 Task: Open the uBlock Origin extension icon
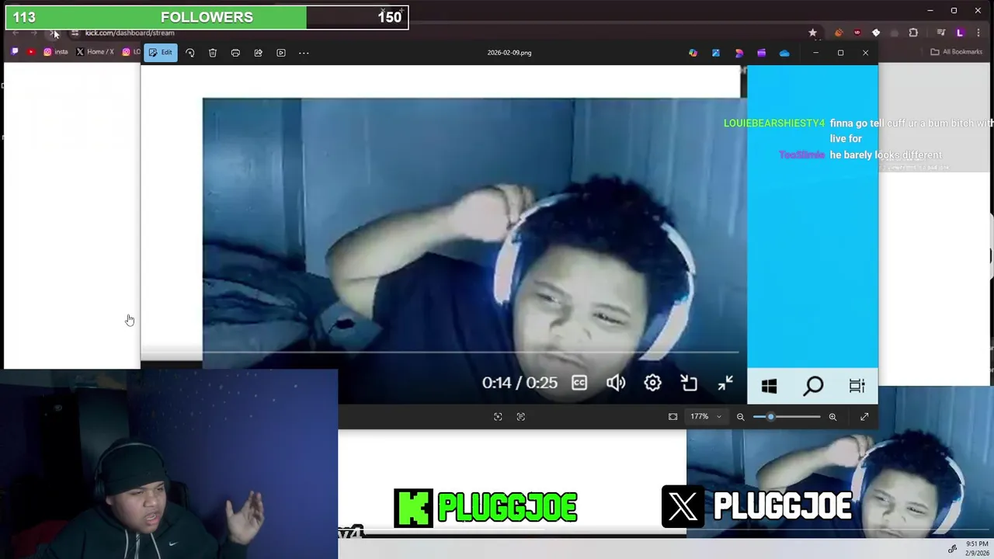tap(857, 33)
